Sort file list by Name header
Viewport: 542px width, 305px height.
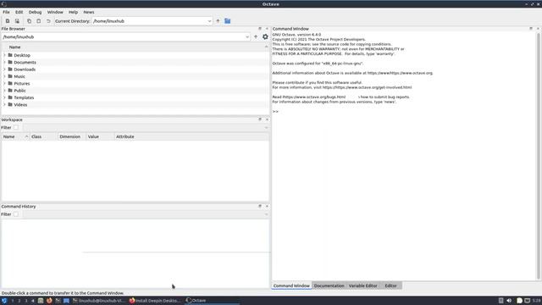point(14,47)
